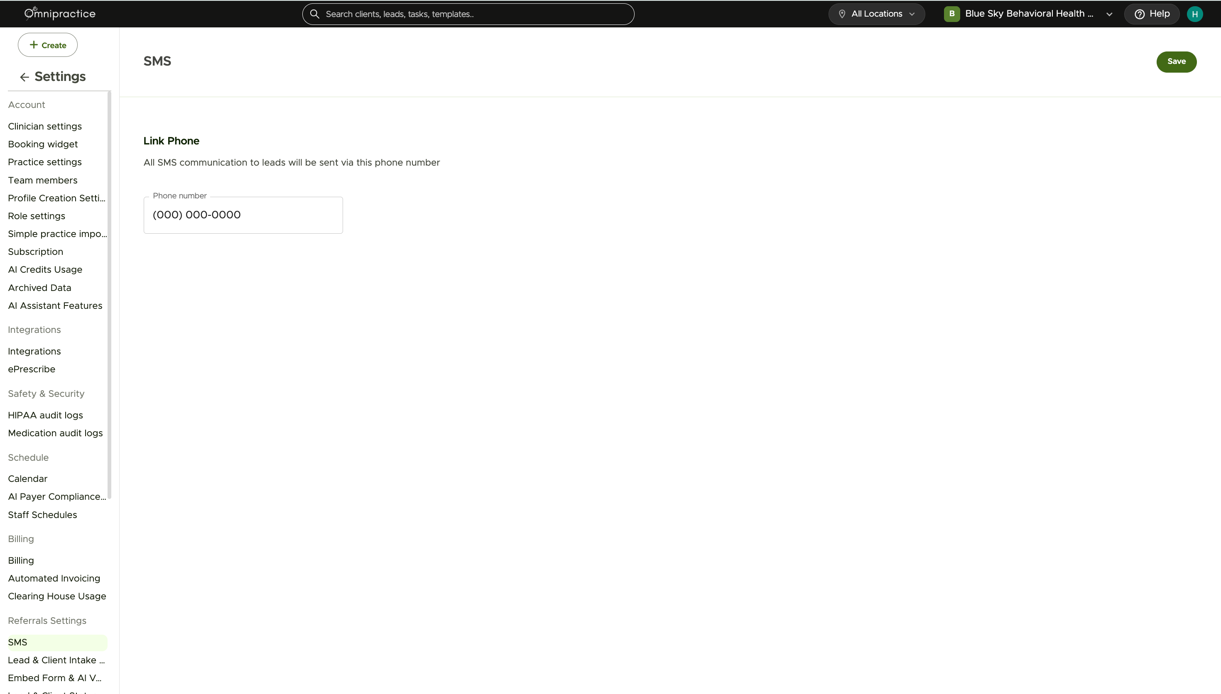Click the search magnifier icon
The image size is (1221, 694).
click(315, 14)
